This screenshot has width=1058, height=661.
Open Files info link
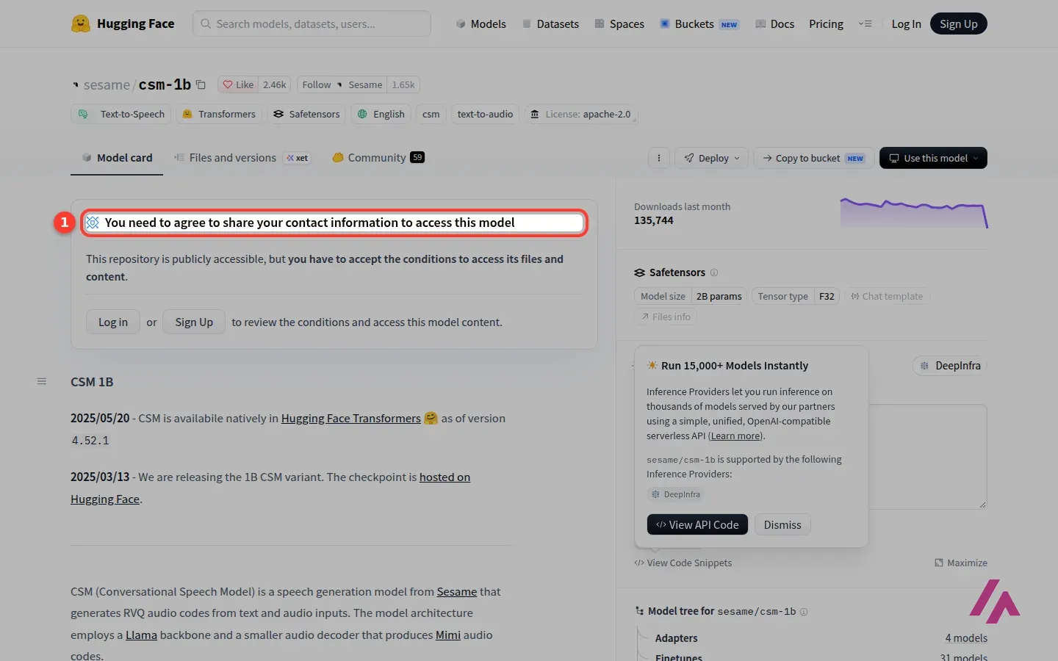(x=665, y=317)
